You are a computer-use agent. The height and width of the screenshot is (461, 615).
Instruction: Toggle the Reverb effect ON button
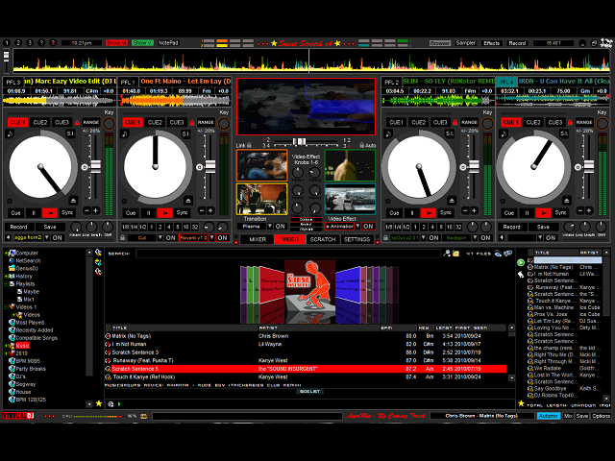tap(222, 237)
